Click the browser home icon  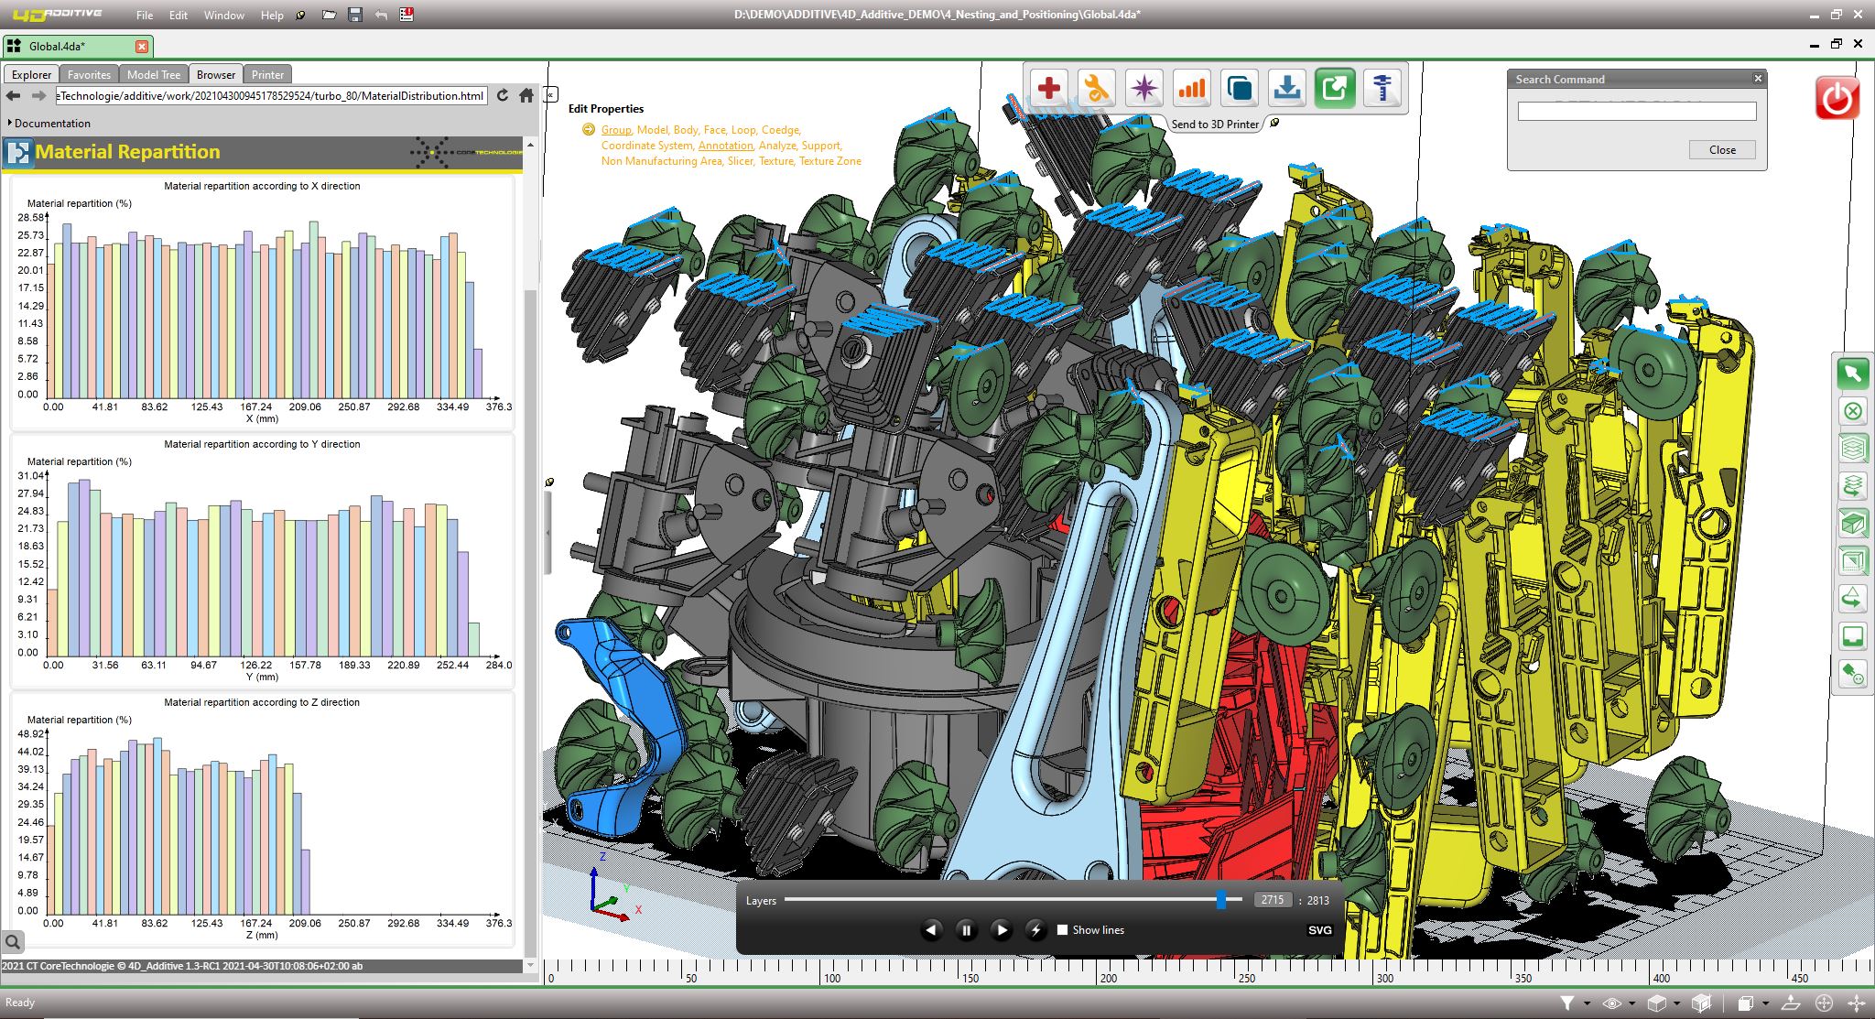tap(526, 95)
